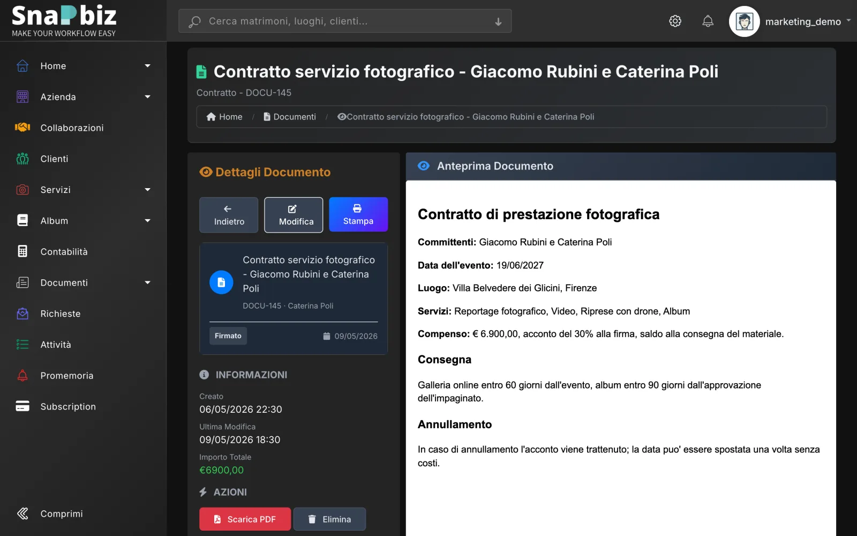Viewport: 857px width, 536px height.
Task: Edit document with Modifica button
Action: (x=294, y=215)
